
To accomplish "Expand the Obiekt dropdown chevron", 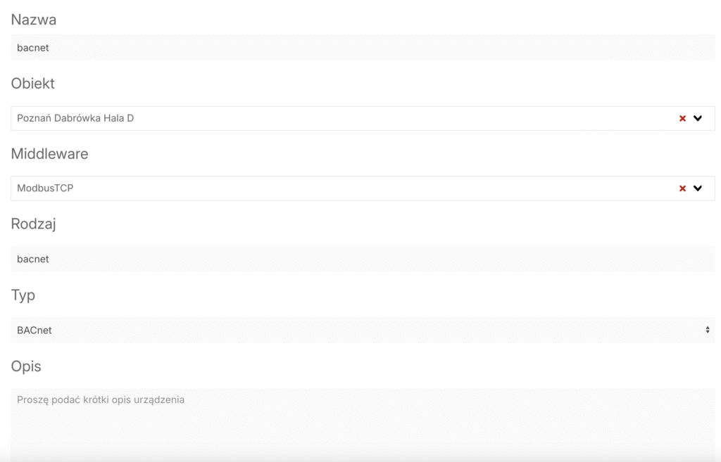I will [698, 119].
